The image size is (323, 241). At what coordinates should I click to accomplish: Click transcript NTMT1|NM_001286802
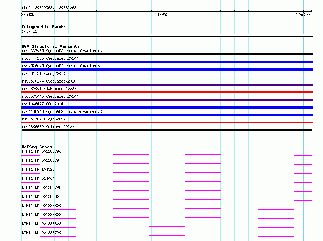point(41,224)
